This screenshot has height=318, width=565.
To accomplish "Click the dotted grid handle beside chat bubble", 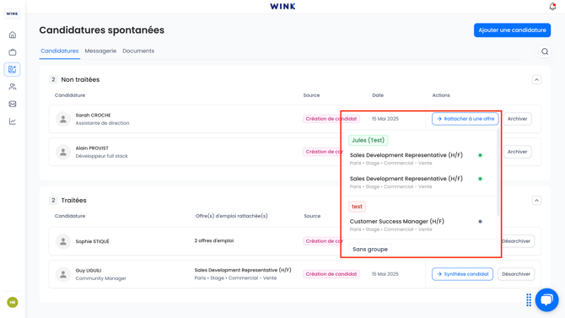I will tap(529, 299).
